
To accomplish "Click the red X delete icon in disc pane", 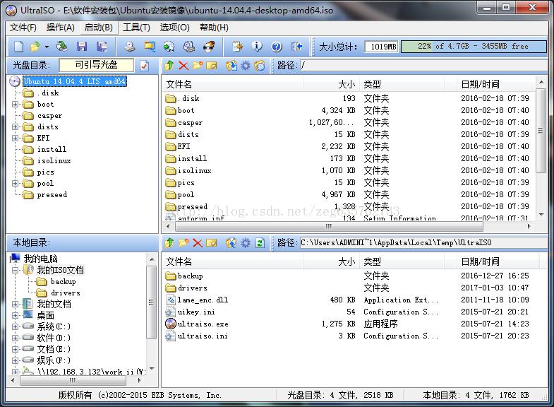I will pyautogui.click(x=183, y=66).
